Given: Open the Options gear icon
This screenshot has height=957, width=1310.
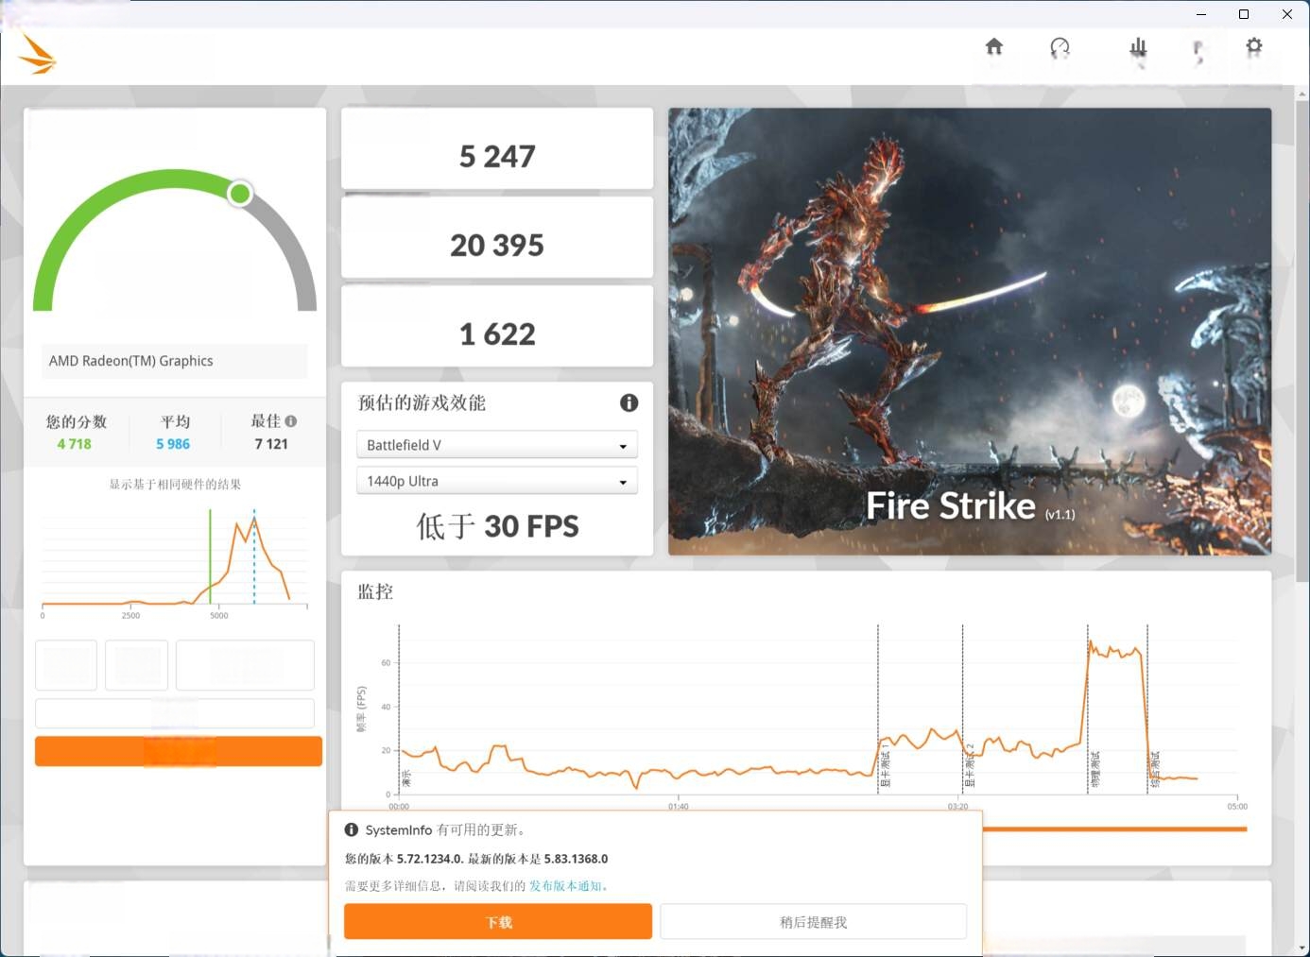Looking at the screenshot, I should (1253, 46).
